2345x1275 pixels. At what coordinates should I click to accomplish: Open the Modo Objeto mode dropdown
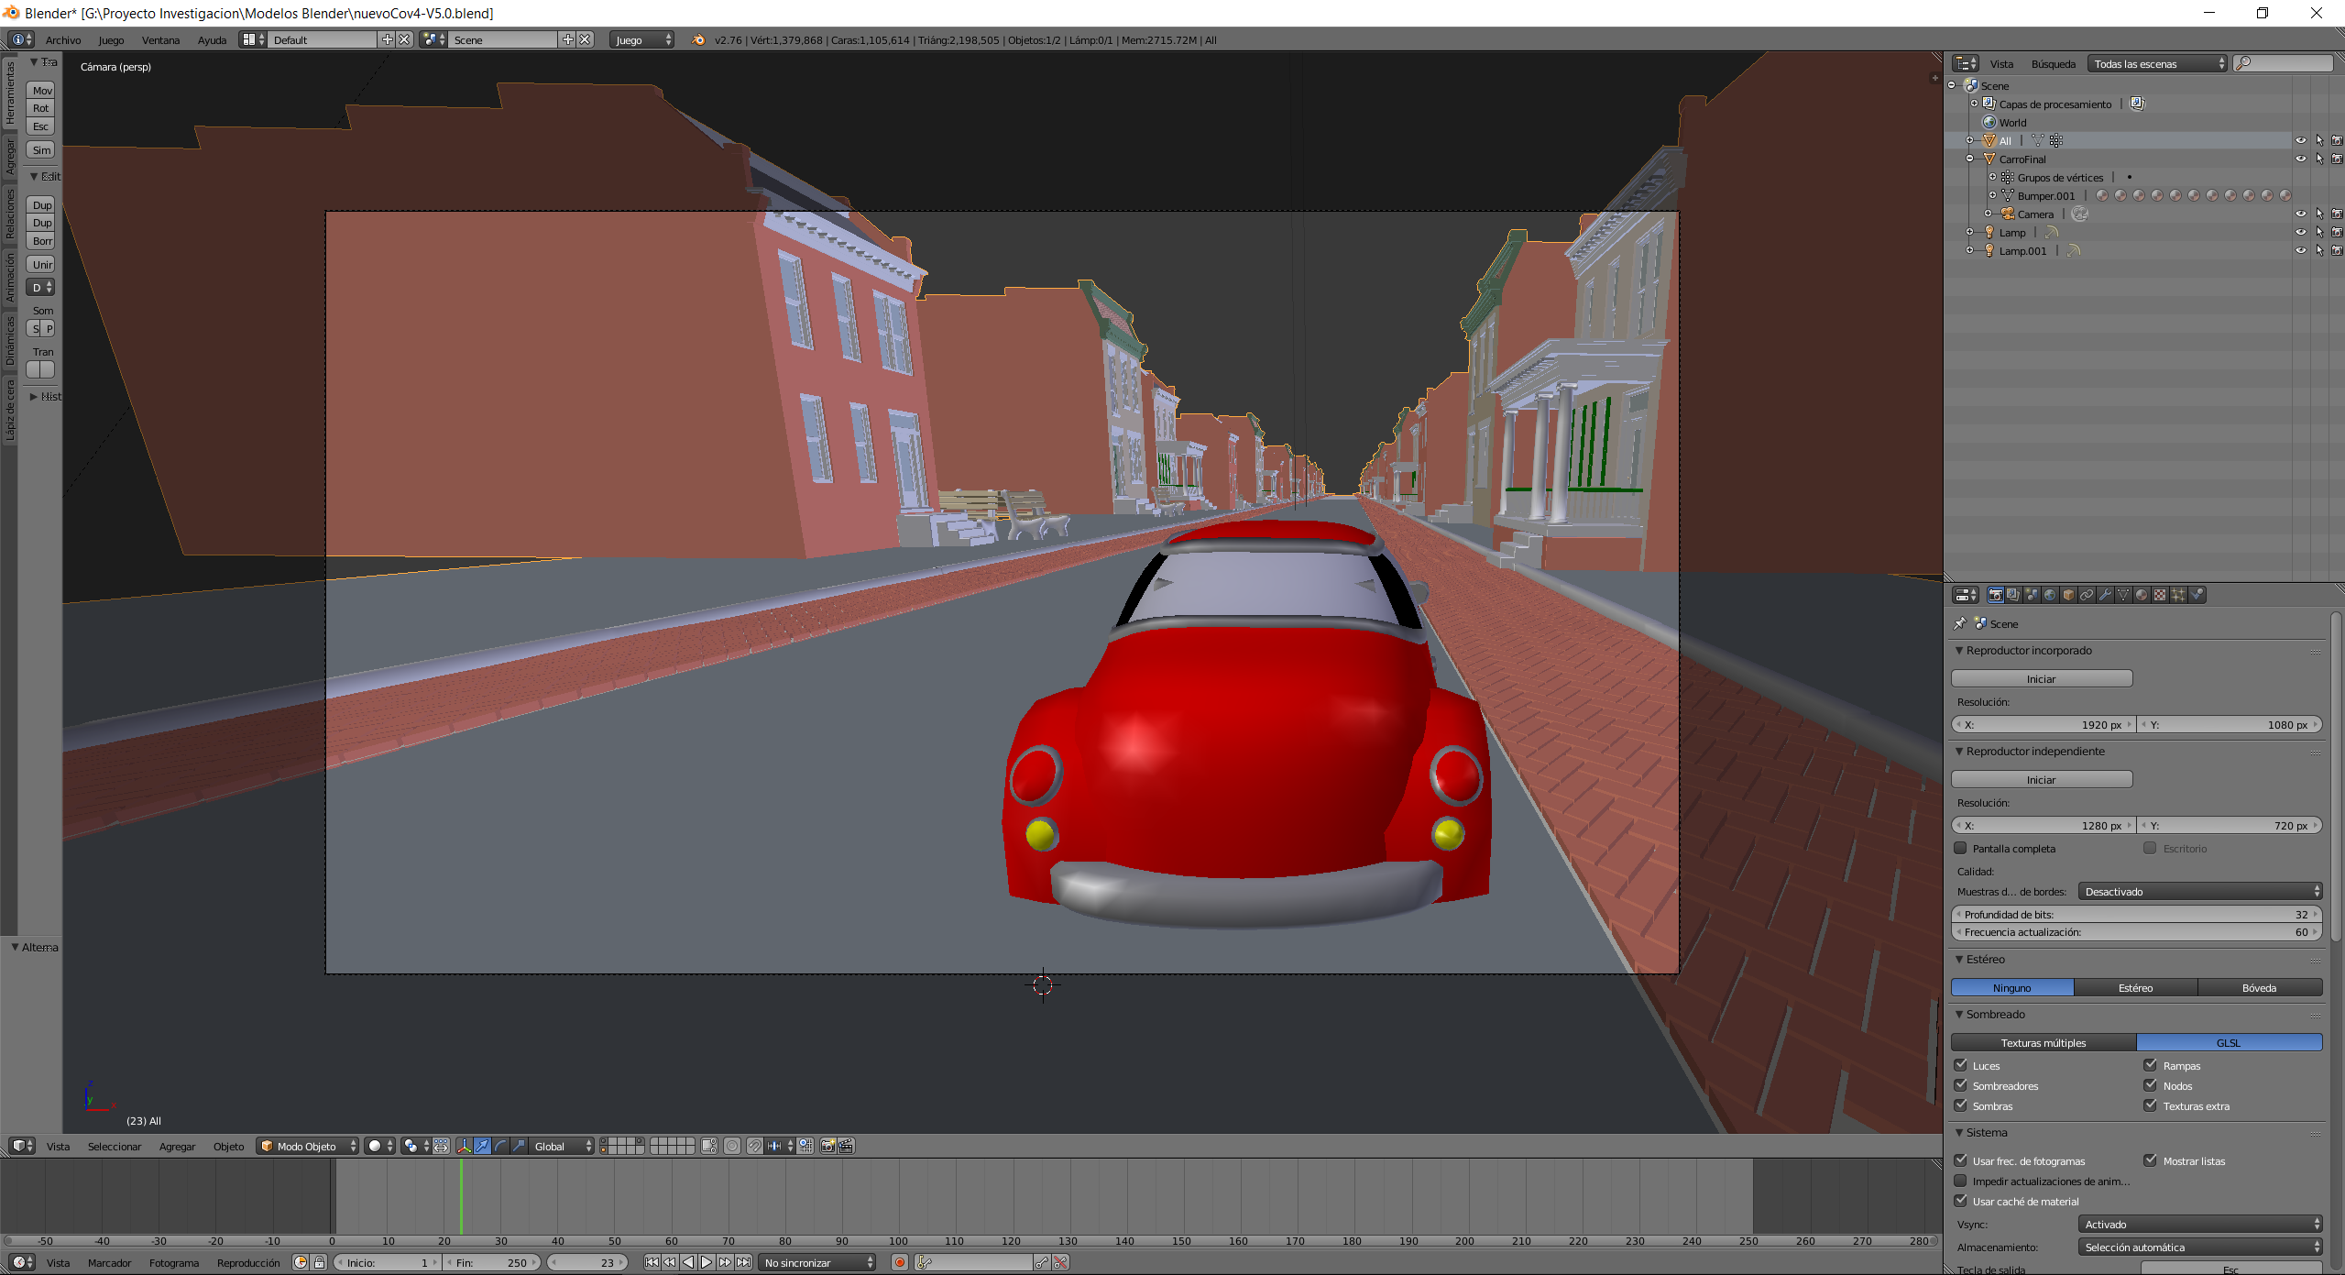307,1147
